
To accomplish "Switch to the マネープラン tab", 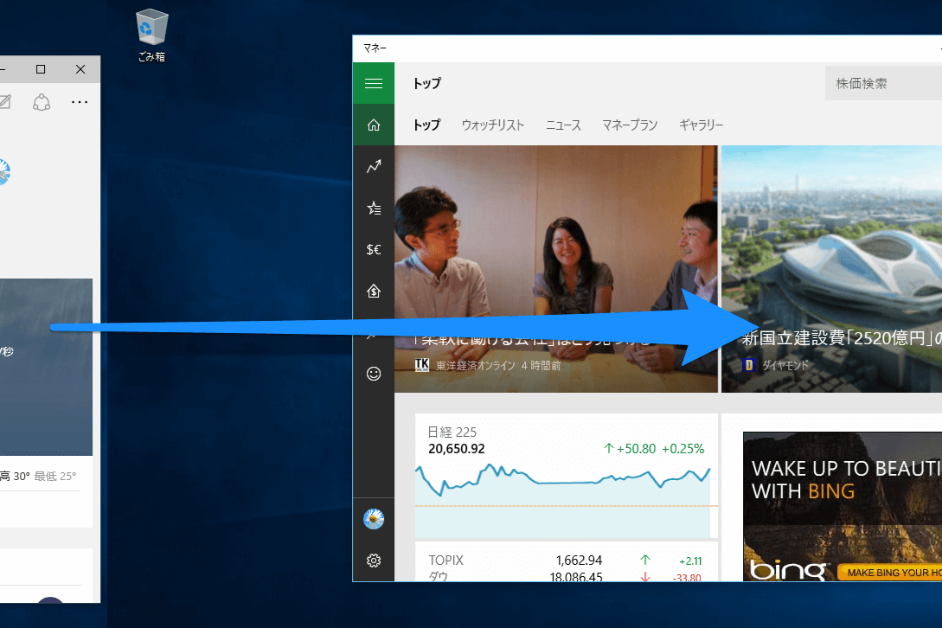I will click(630, 125).
